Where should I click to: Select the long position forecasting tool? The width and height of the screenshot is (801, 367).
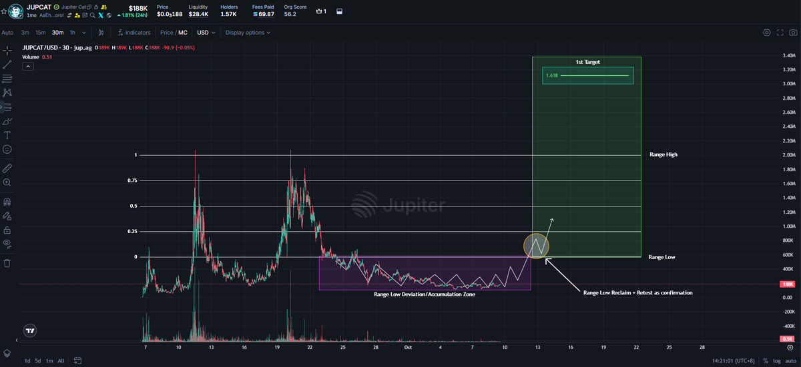(x=7, y=107)
